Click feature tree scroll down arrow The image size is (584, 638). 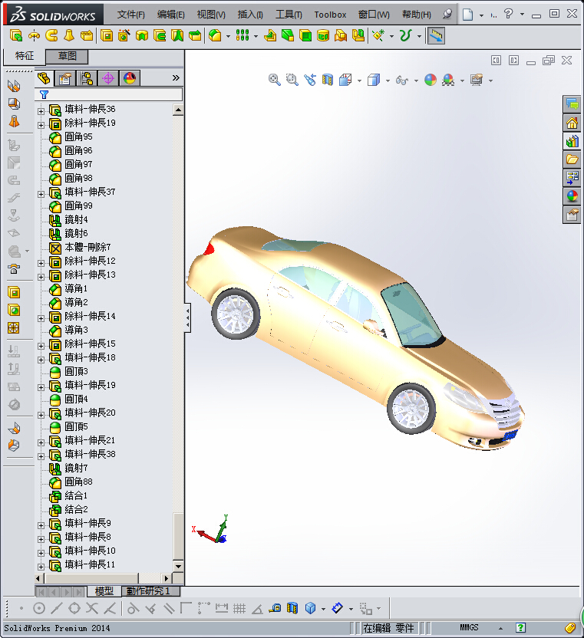click(178, 566)
